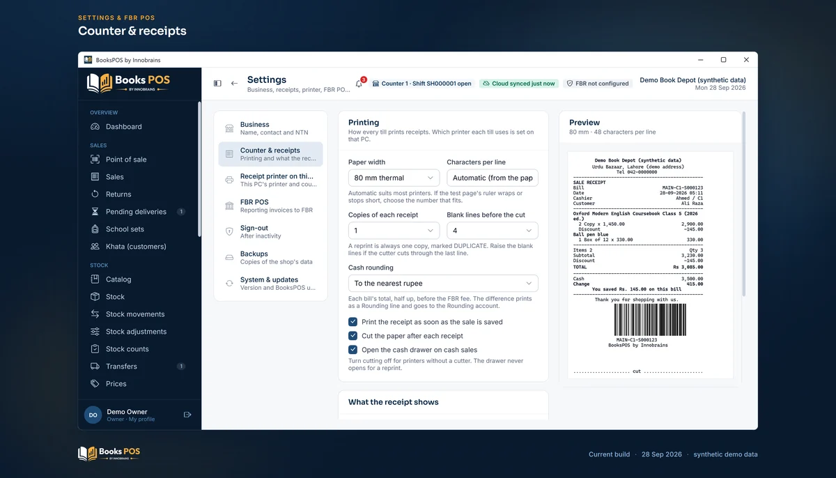Sign out using the logout icon
Image resolution: width=836 pixels, height=478 pixels.
click(187, 415)
